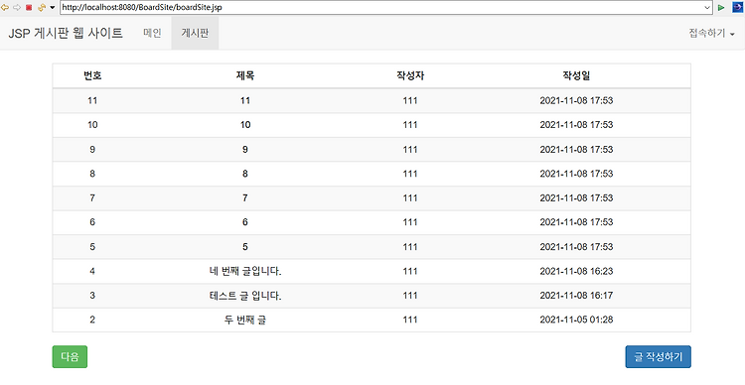
Task: Expand the 접속하기 dropdown menu
Action: coord(711,33)
